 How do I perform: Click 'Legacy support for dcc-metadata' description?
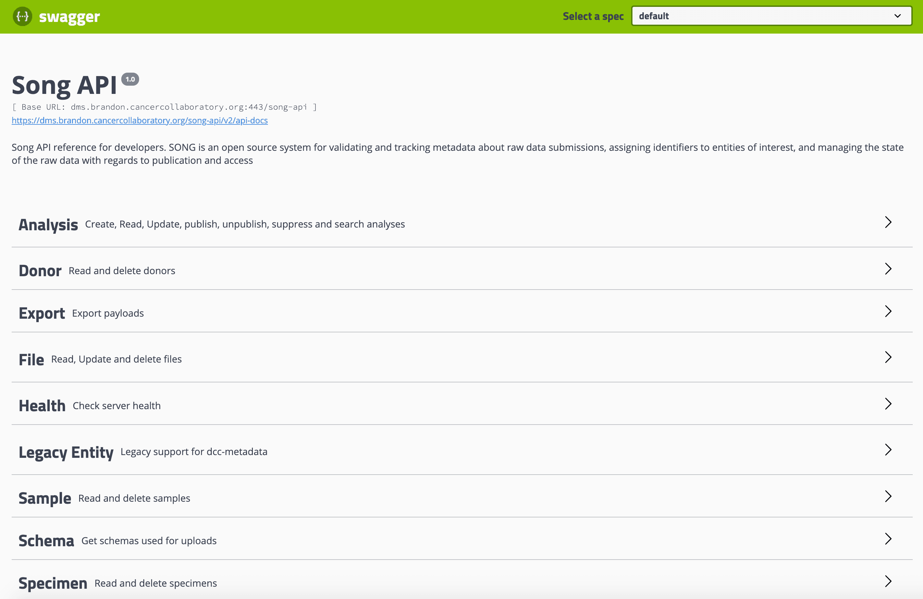point(194,452)
